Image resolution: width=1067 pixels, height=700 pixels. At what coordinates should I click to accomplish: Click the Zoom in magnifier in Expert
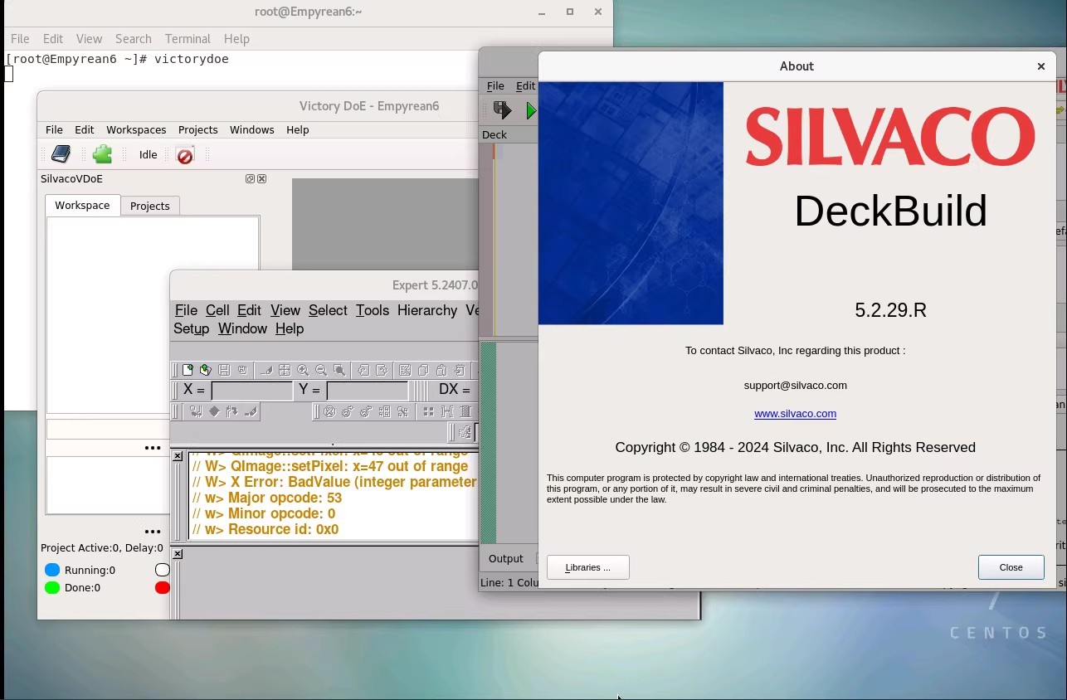click(x=303, y=370)
